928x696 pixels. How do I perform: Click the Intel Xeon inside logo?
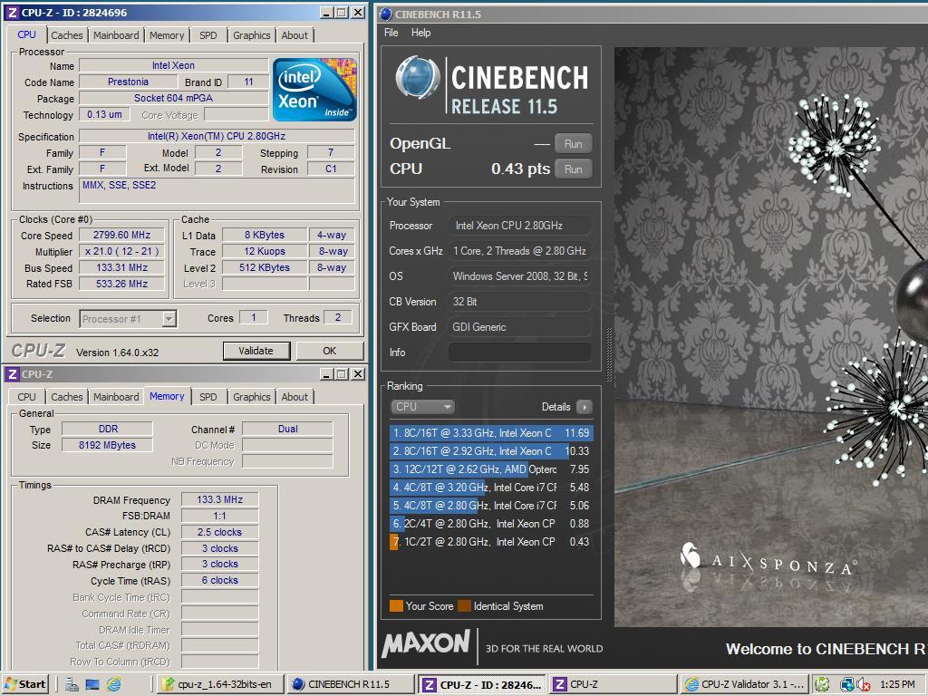314,90
